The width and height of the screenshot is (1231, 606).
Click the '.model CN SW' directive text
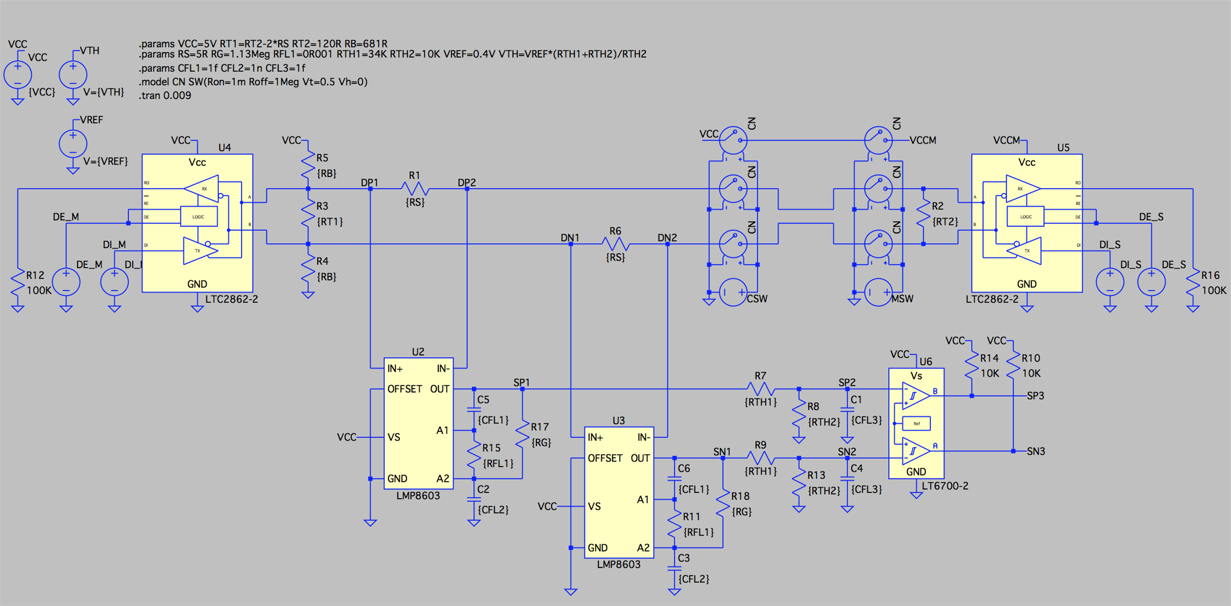click(x=253, y=82)
